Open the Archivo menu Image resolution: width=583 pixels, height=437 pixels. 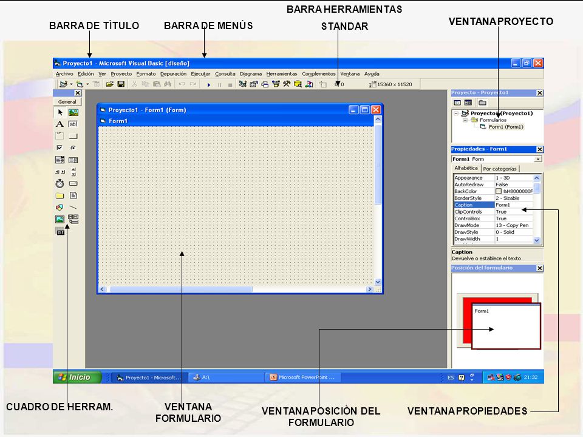pos(64,74)
